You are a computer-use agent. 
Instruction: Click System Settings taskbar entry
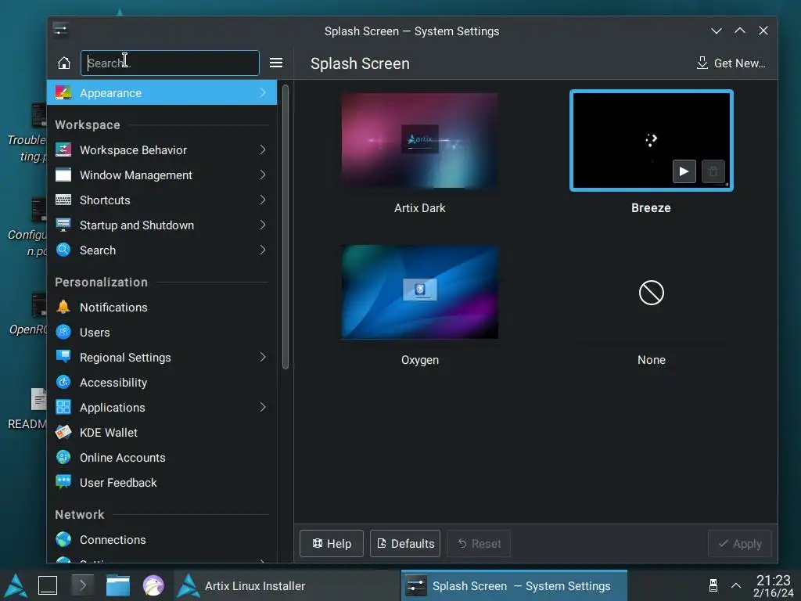[514, 585]
